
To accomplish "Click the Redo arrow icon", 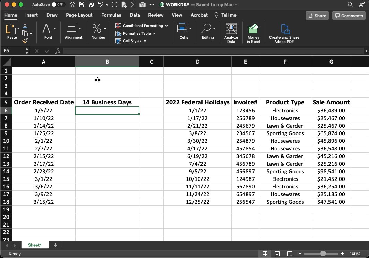I will [114, 4].
